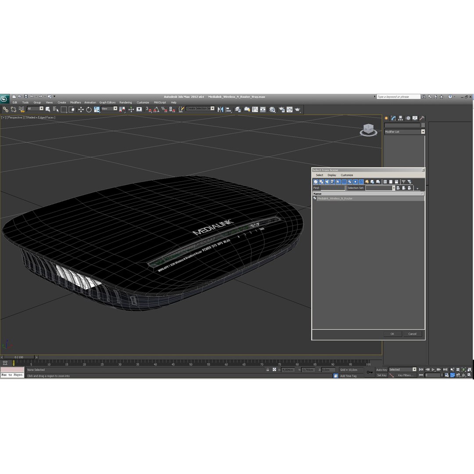Open Customize menu in Select From Scene
The height and width of the screenshot is (474, 474).
coord(347,175)
